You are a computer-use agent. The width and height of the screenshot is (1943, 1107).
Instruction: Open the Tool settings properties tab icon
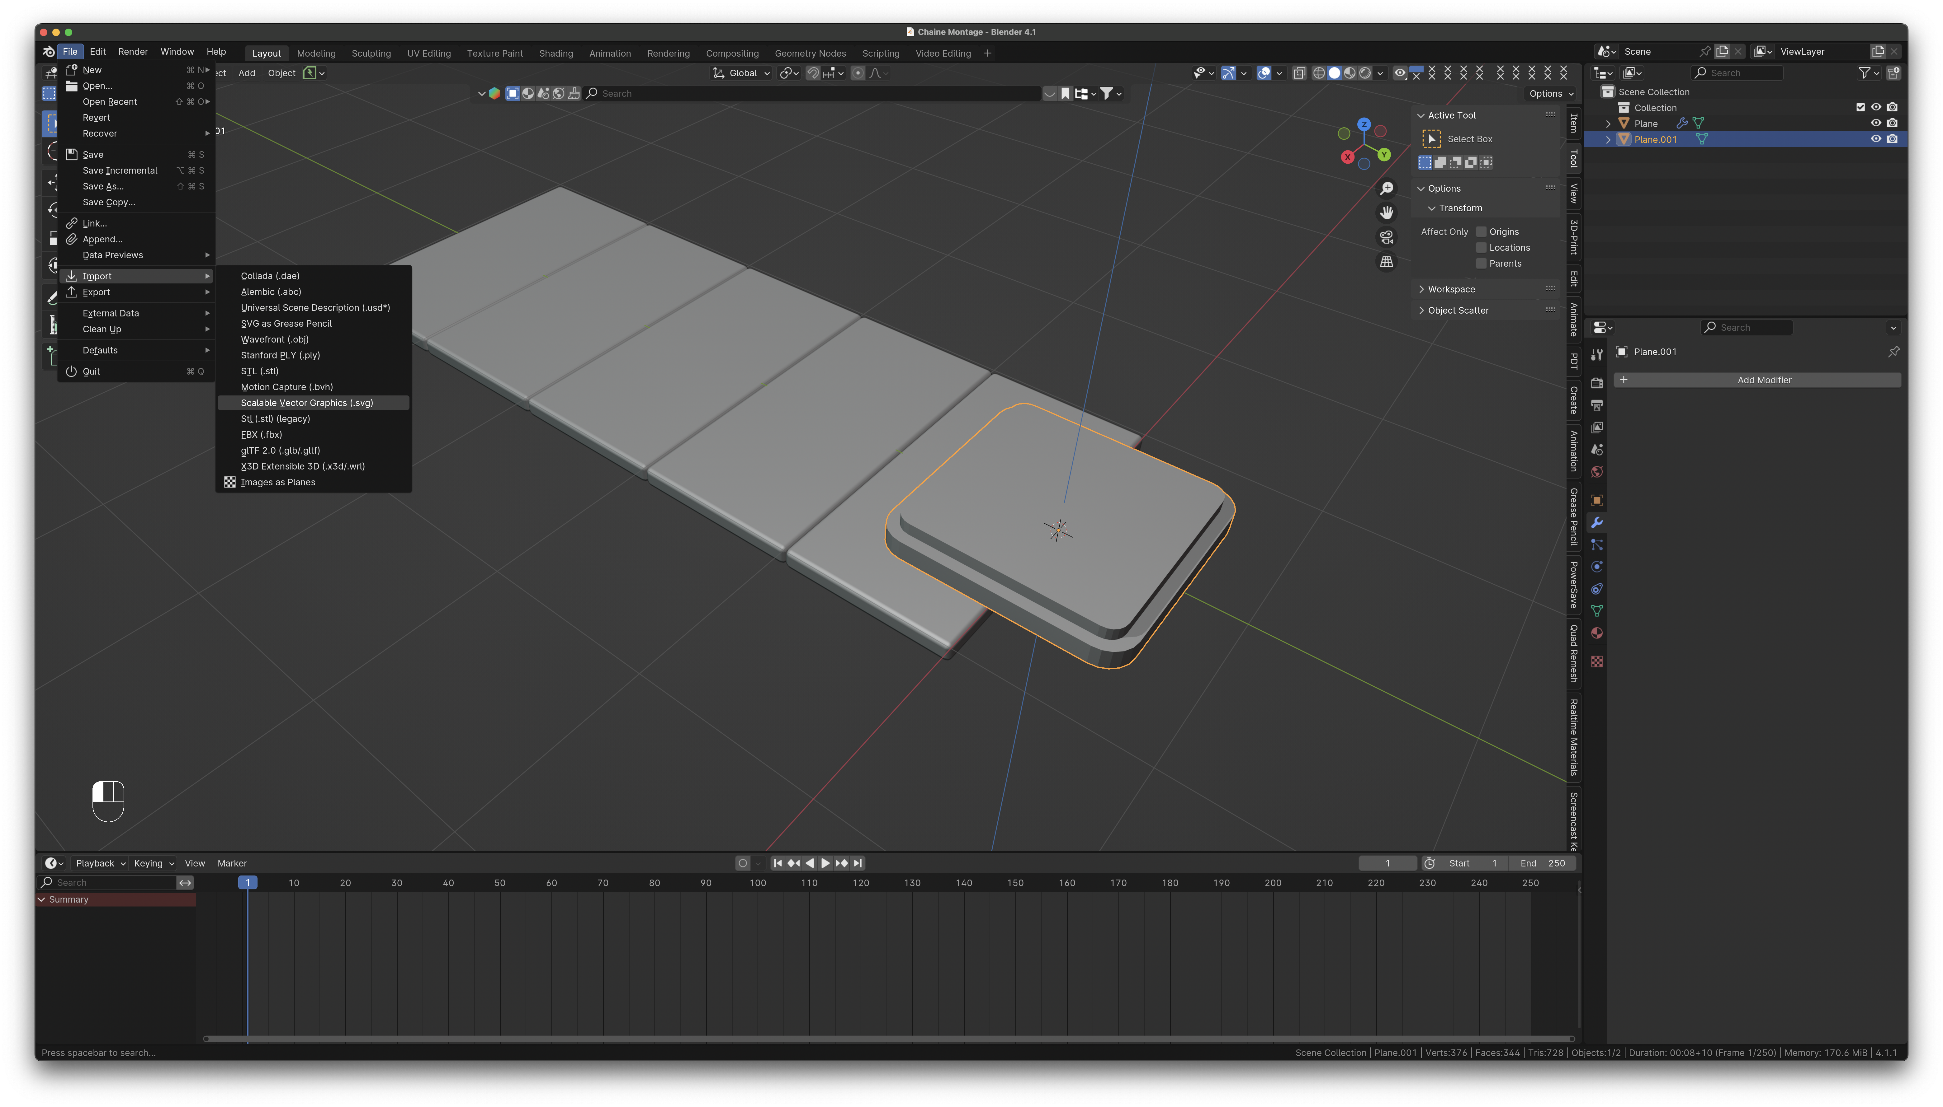[x=1597, y=354]
